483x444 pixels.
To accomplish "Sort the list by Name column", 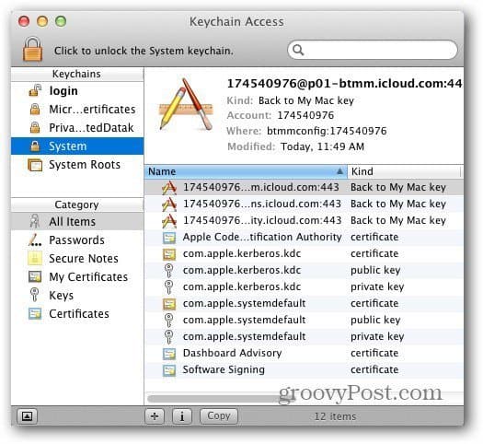I will tap(246, 171).
